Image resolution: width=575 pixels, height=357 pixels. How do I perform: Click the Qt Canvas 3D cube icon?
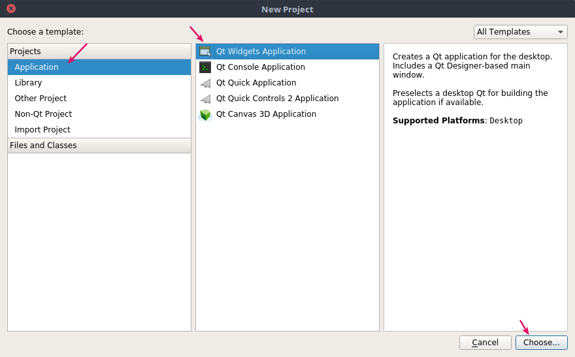coord(205,114)
